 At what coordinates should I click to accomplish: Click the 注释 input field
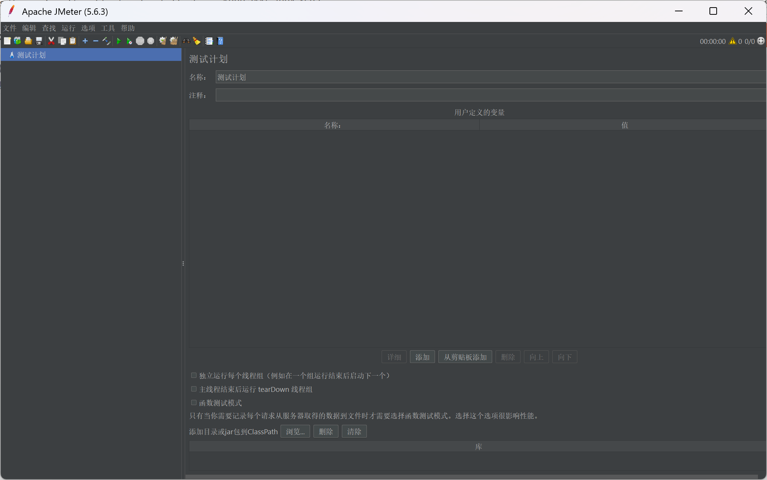click(491, 95)
